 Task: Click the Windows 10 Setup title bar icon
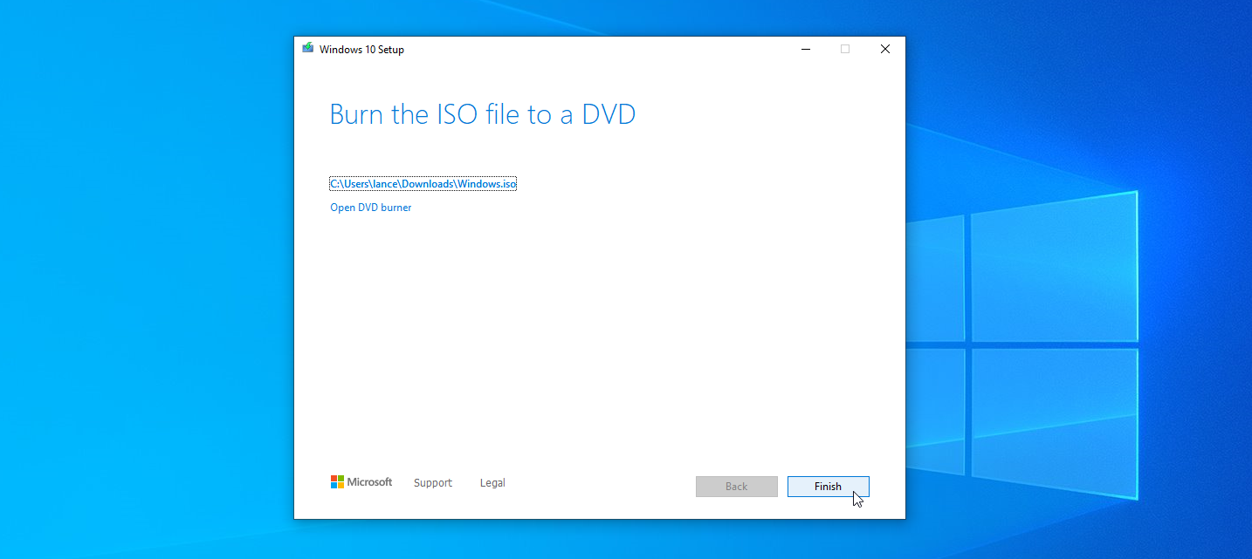307,49
